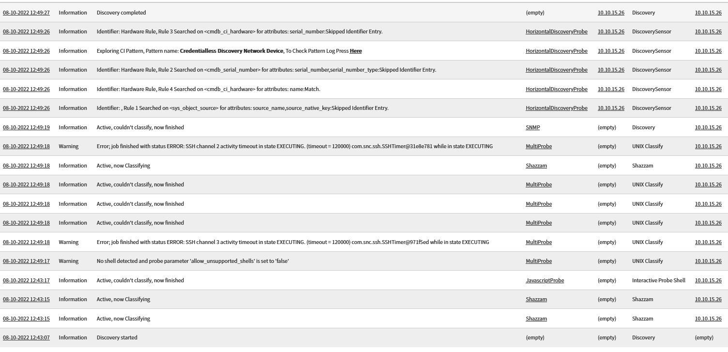The height and width of the screenshot is (352, 728).
Task: Click the 08-10-2022 12:43:07 Discovery started timestamp
Action: pos(26,337)
